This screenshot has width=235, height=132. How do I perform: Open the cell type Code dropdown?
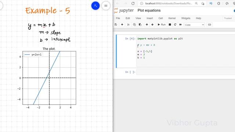(194, 25)
